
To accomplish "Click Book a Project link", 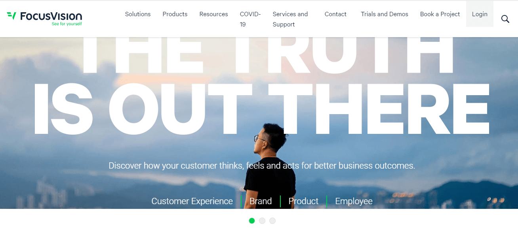I will [x=440, y=14].
